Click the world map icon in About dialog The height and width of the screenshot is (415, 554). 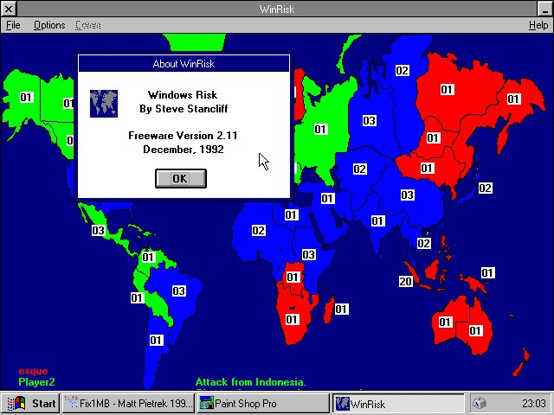104,103
